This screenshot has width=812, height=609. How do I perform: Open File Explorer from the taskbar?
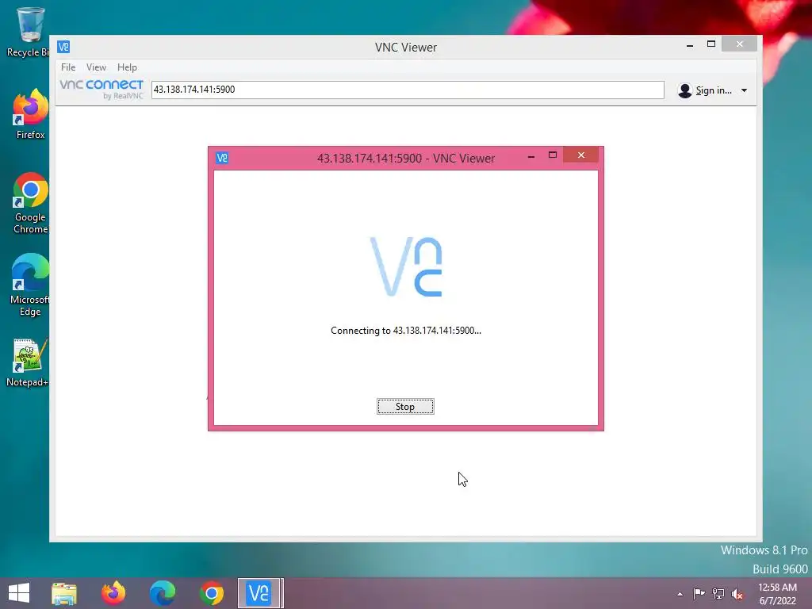point(64,593)
